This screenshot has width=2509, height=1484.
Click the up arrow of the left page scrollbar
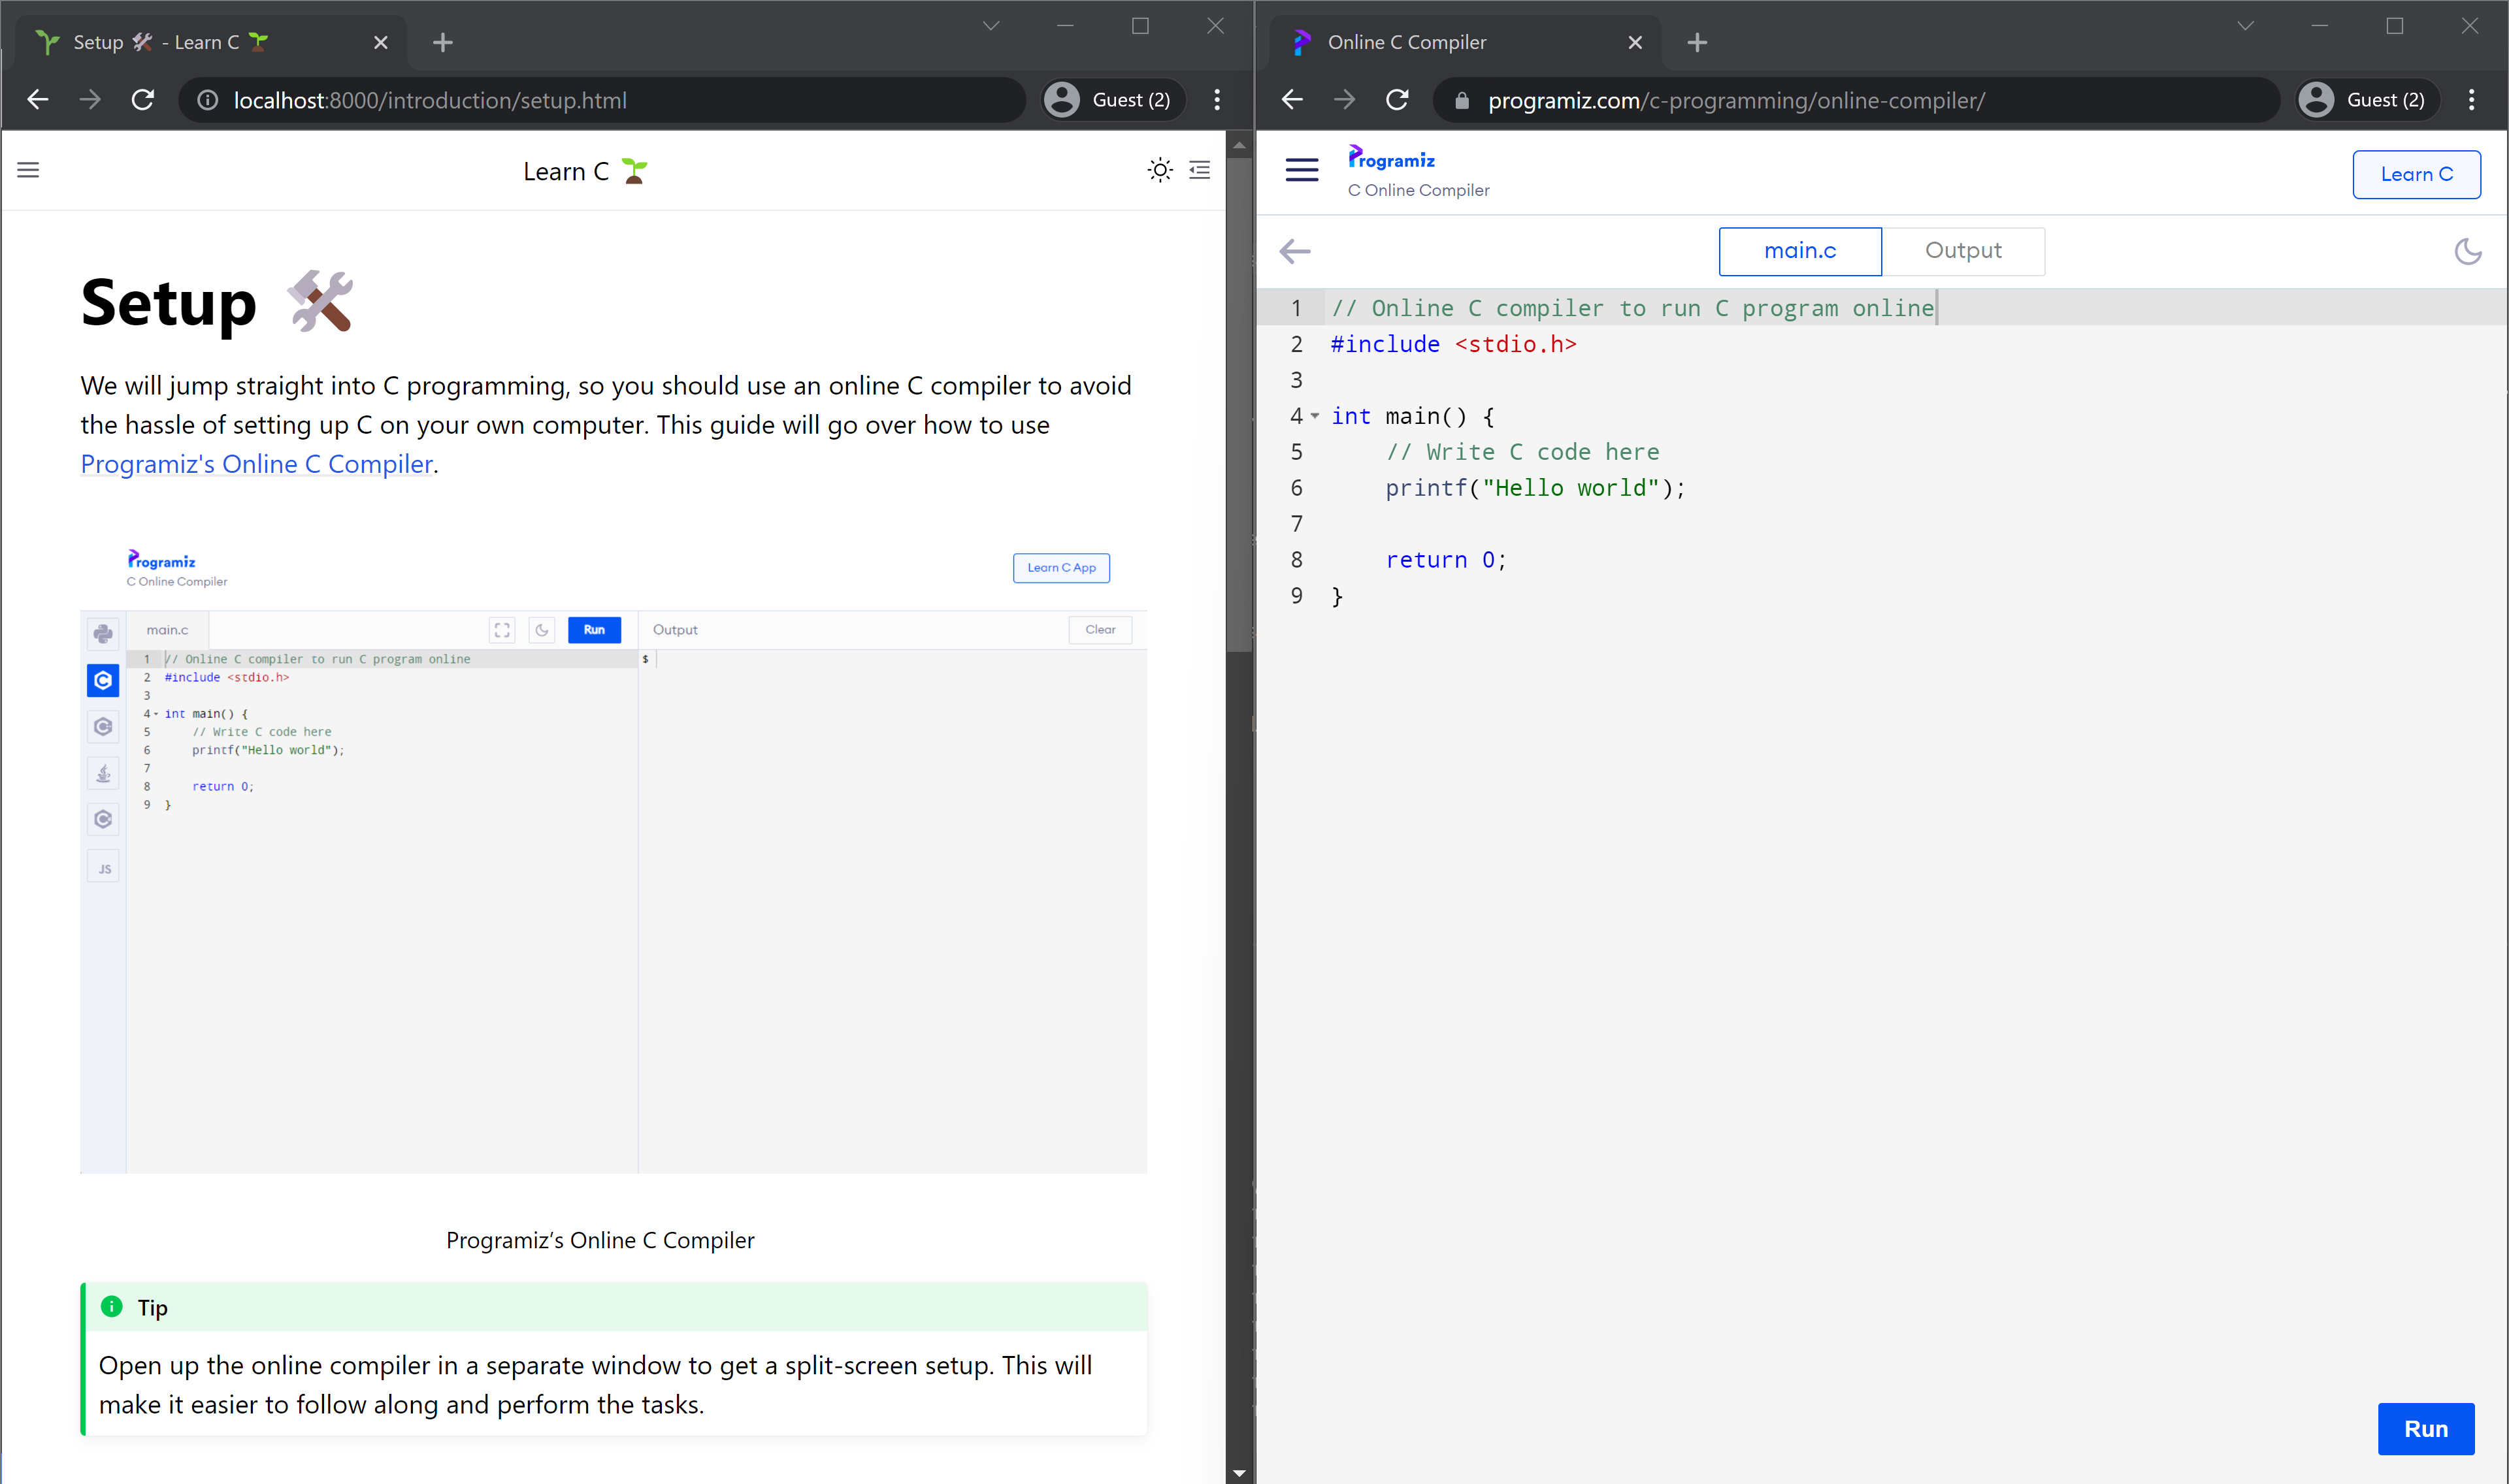(1239, 145)
